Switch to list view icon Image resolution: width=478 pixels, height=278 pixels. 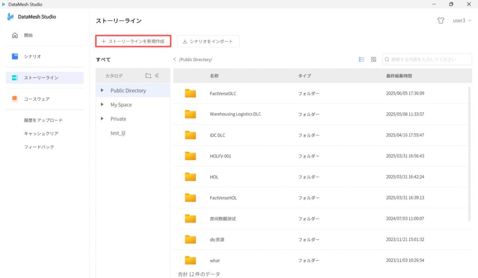point(361,60)
